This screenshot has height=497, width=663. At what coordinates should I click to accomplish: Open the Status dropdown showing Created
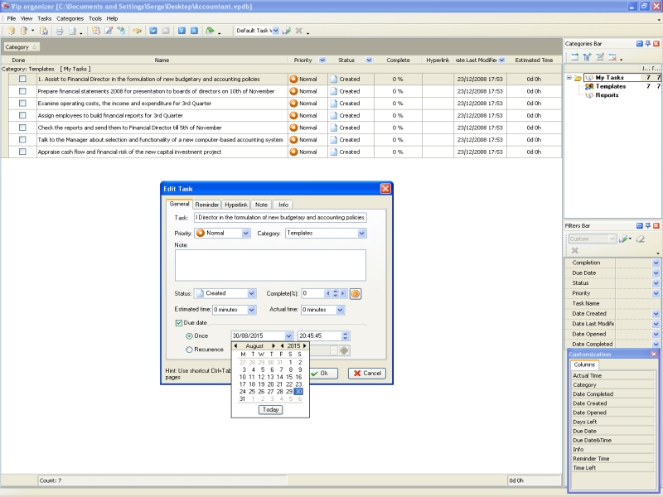click(x=252, y=293)
